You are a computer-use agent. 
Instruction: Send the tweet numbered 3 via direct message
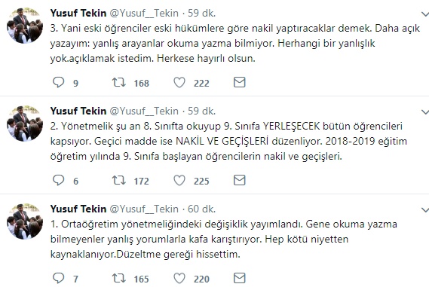pos(240,82)
